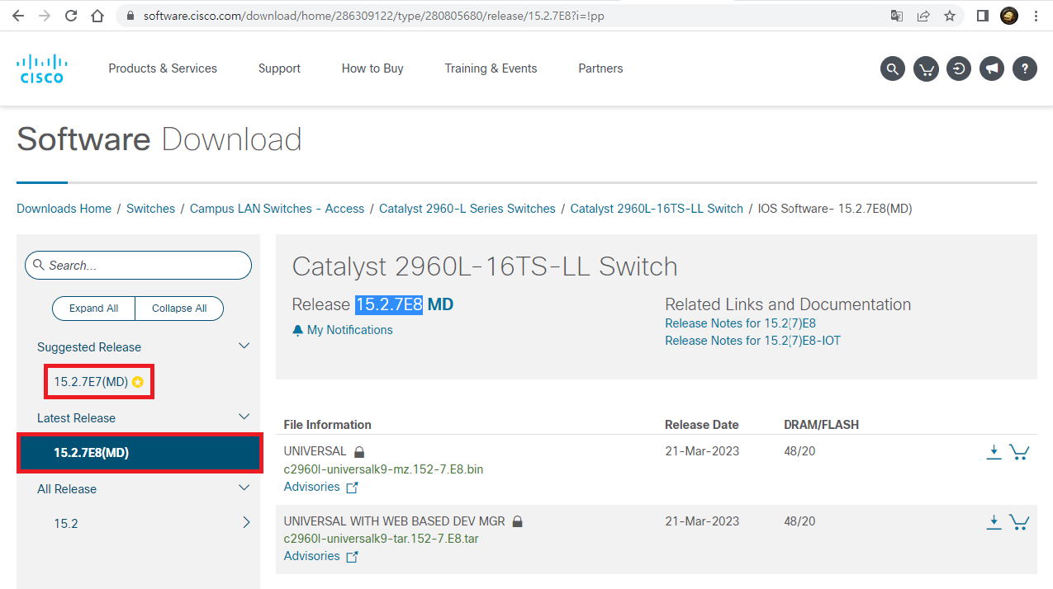Open the Support menu

point(279,68)
